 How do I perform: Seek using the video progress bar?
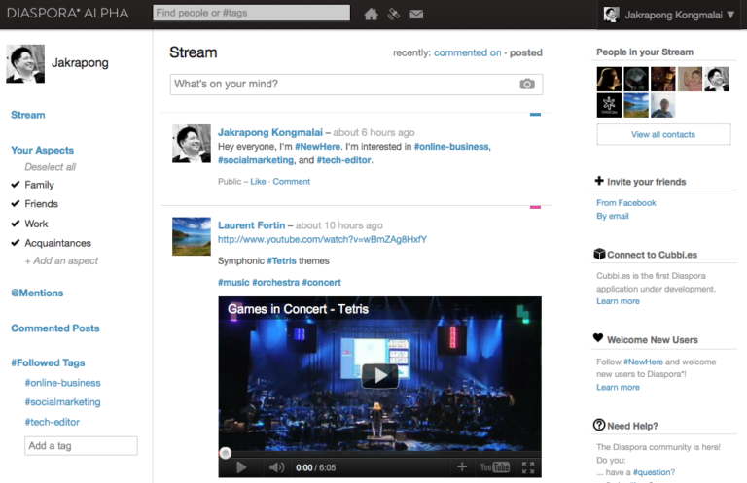(x=379, y=452)
